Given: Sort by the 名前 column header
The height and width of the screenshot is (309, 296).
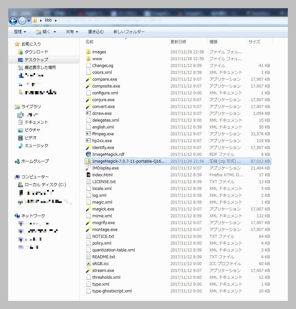Looking at the screenshot, I should point(89,42).
